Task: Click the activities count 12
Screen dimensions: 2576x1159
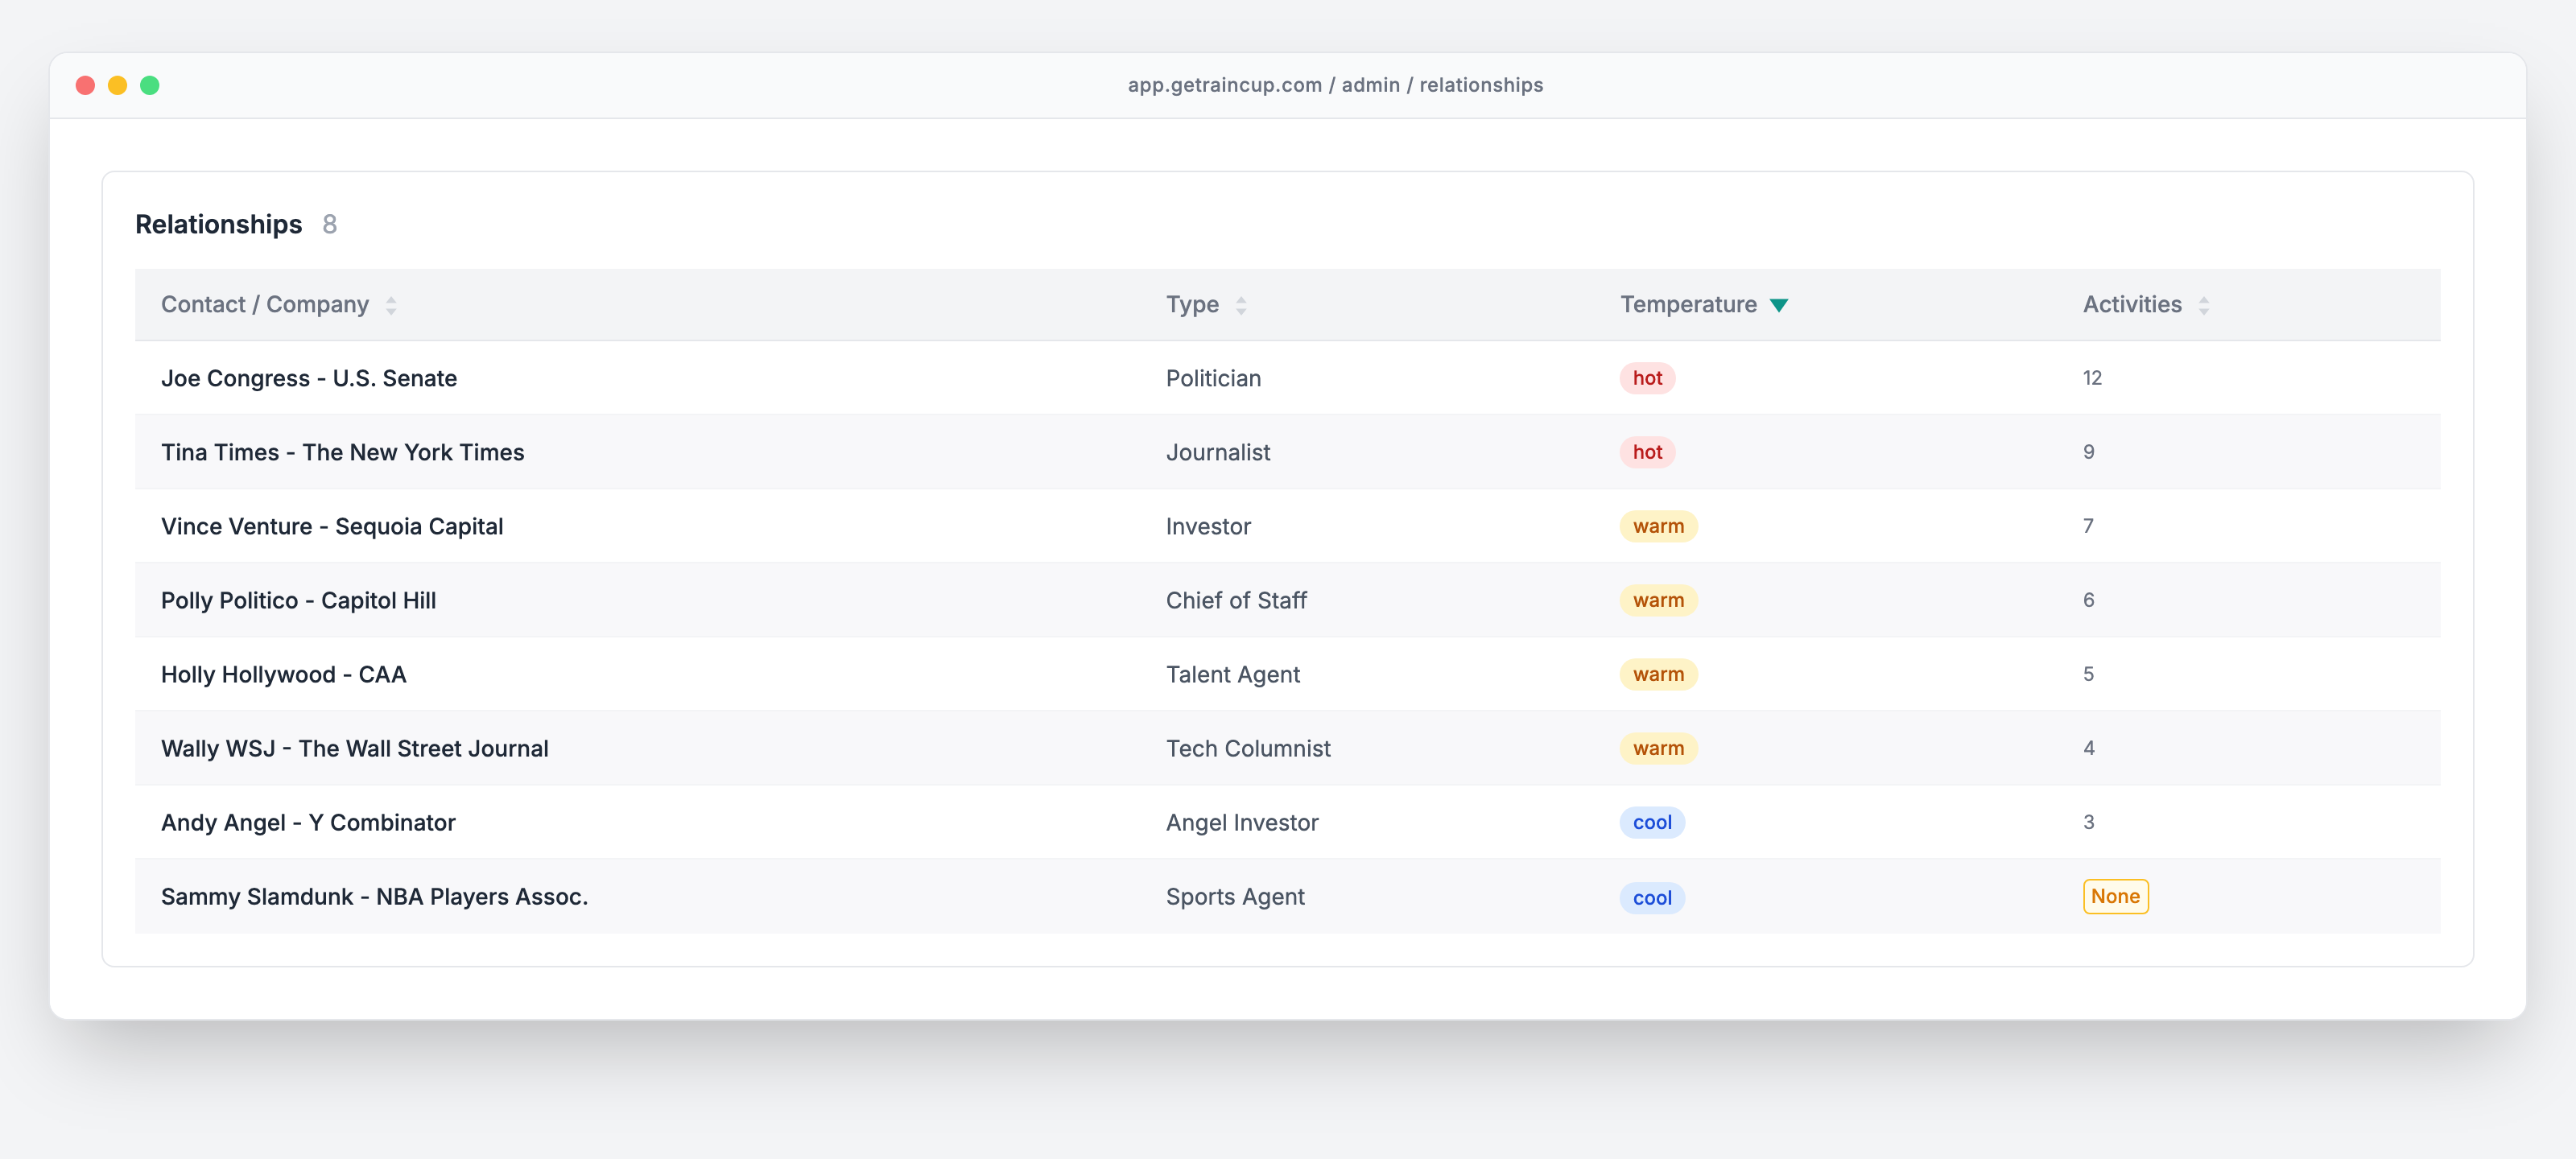Action: pyautogui.click(x=2092, y=378)
